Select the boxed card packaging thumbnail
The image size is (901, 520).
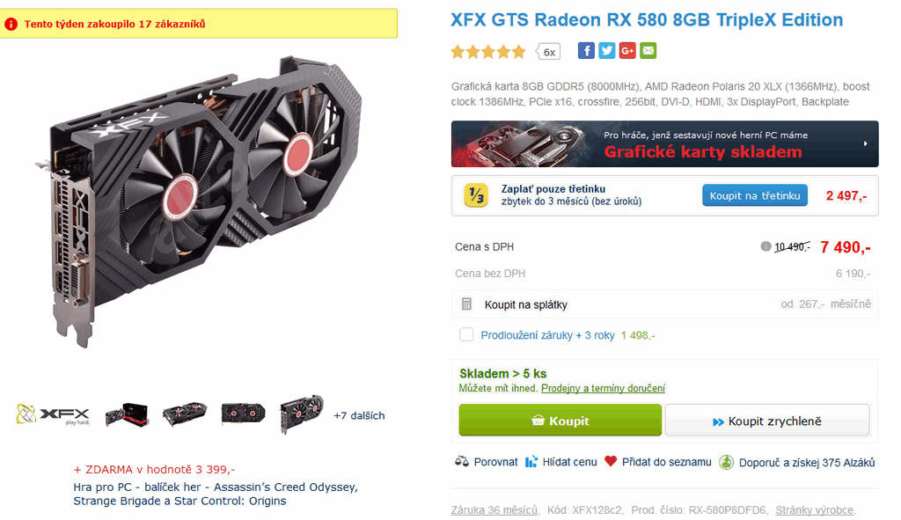click(x=127, y=414)
